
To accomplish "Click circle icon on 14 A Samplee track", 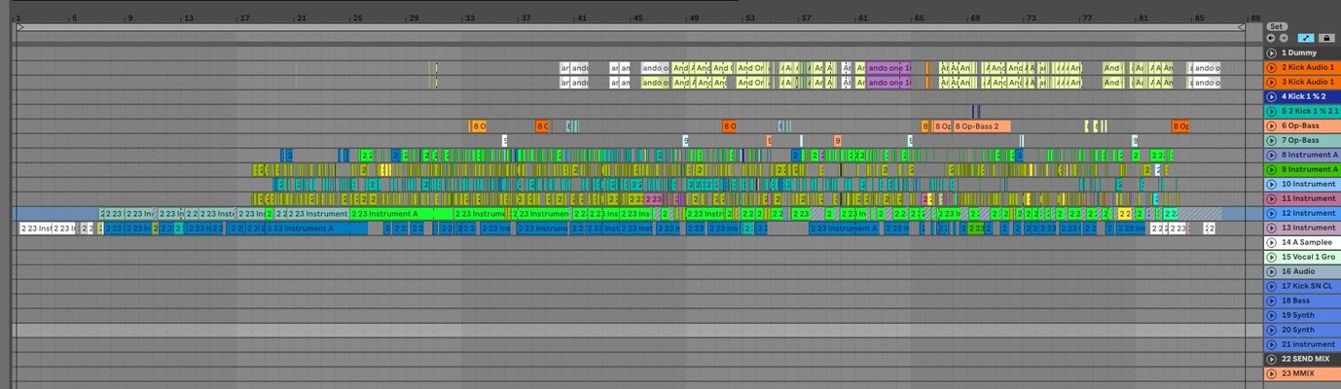I will 1271,242.
